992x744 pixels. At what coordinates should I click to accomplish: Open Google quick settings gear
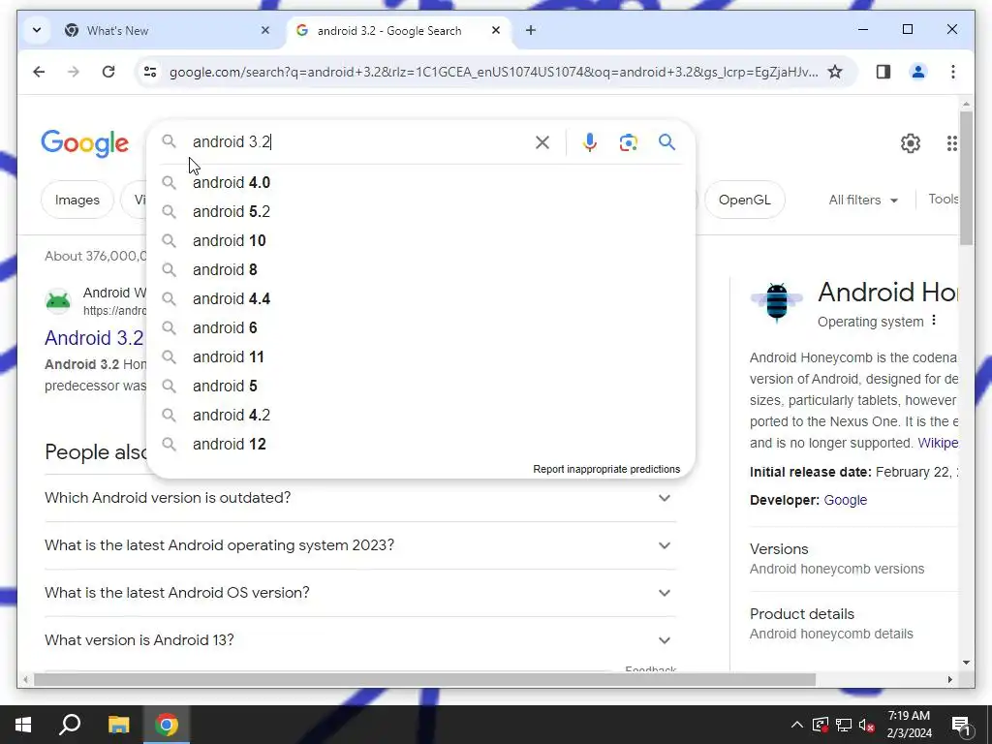point(911,143)
